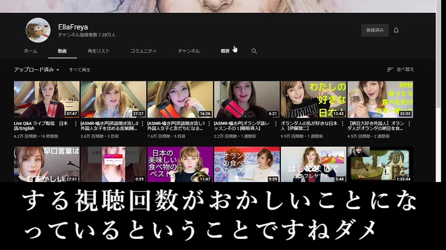
Task: Open options menu for 好きな日本人 video
Action: [343, 124]
